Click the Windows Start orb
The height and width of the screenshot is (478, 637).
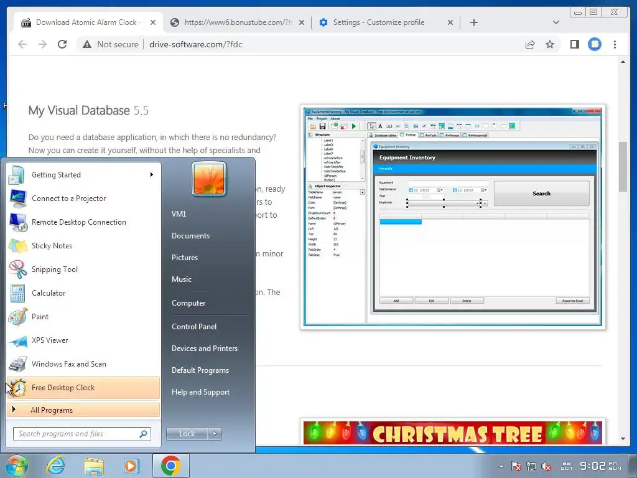pos(17,466)
